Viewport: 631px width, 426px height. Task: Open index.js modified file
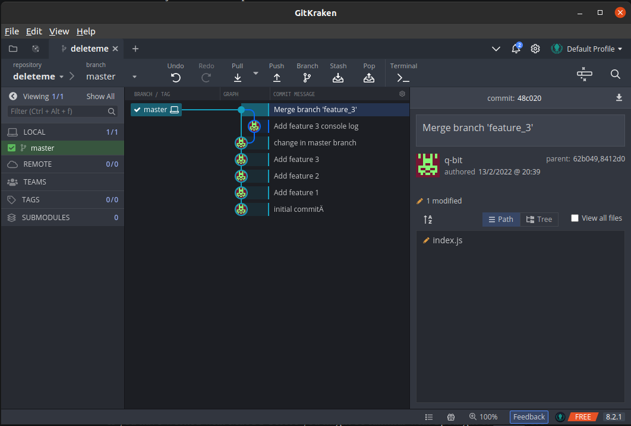pos(447,240)
